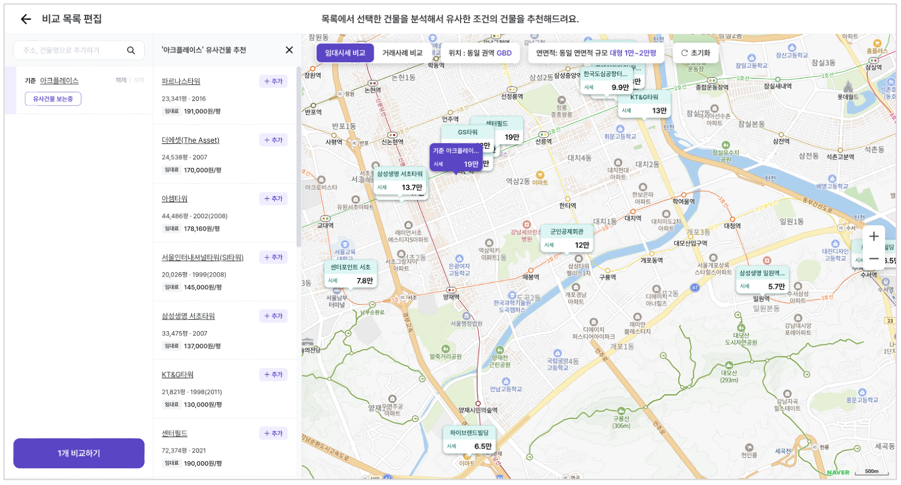901x485 pixels.
Task: Zoom out on the map
Action: [874, 259]
